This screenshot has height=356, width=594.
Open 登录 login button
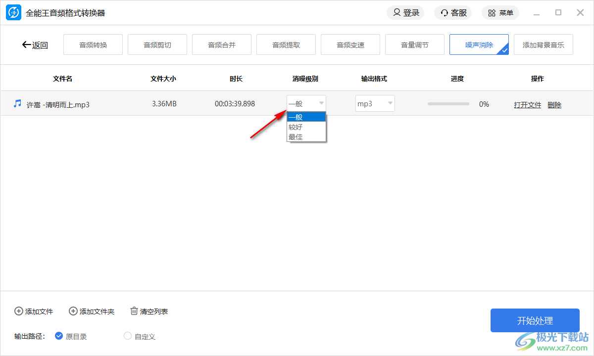tap(405, 13)
